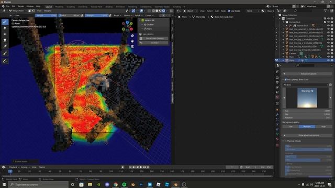Image resolution: width=335 pixels, height=188 pixels.
Task: Open Spotify from the Windows taskbar
Action: 124,184
